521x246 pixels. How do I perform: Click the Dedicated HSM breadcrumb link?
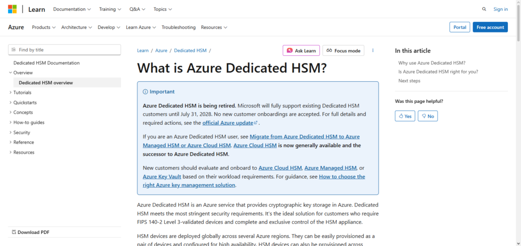tap(190, 51)
